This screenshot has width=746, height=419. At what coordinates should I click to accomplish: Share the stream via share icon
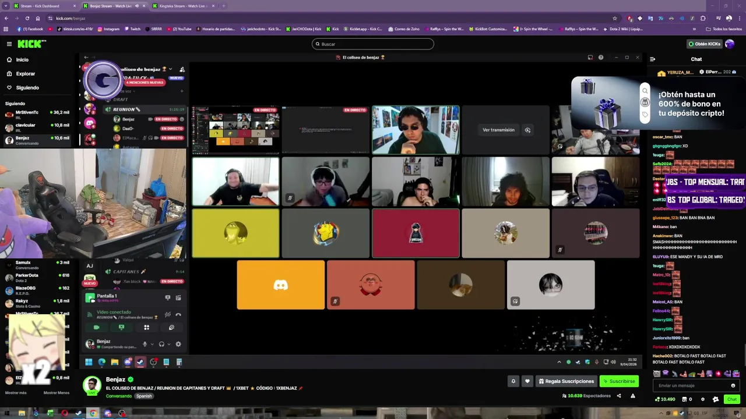pos(619,396)
